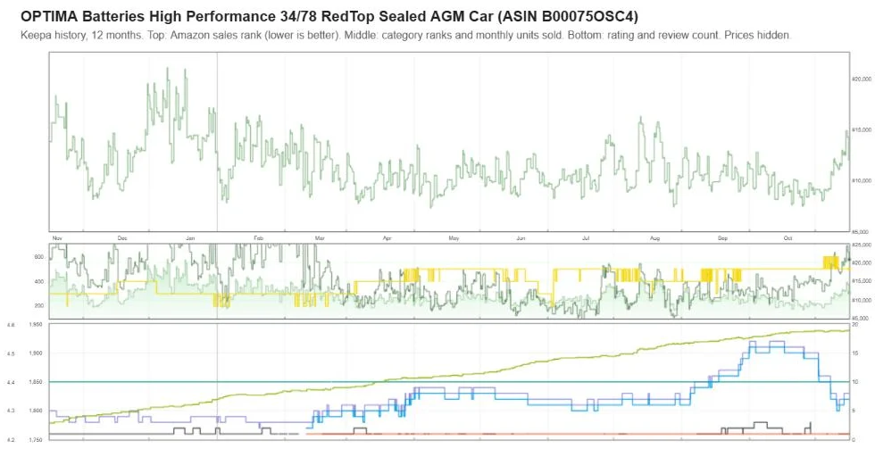Select the Aug month label
This screenshot has height=457, width=875.
click(x=654, y=238)
